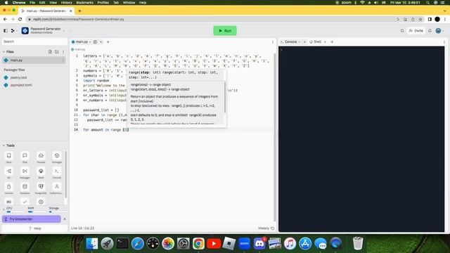The width and height of the screenshot is (450, 253).
Task: Open the Shell tool in Tools
Action: [41, 172]
